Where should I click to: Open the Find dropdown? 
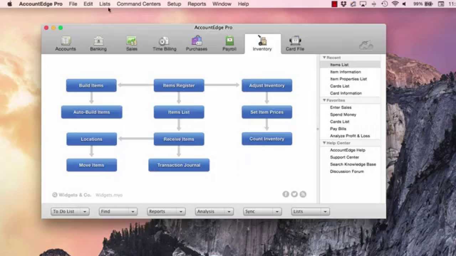point(118,212)
